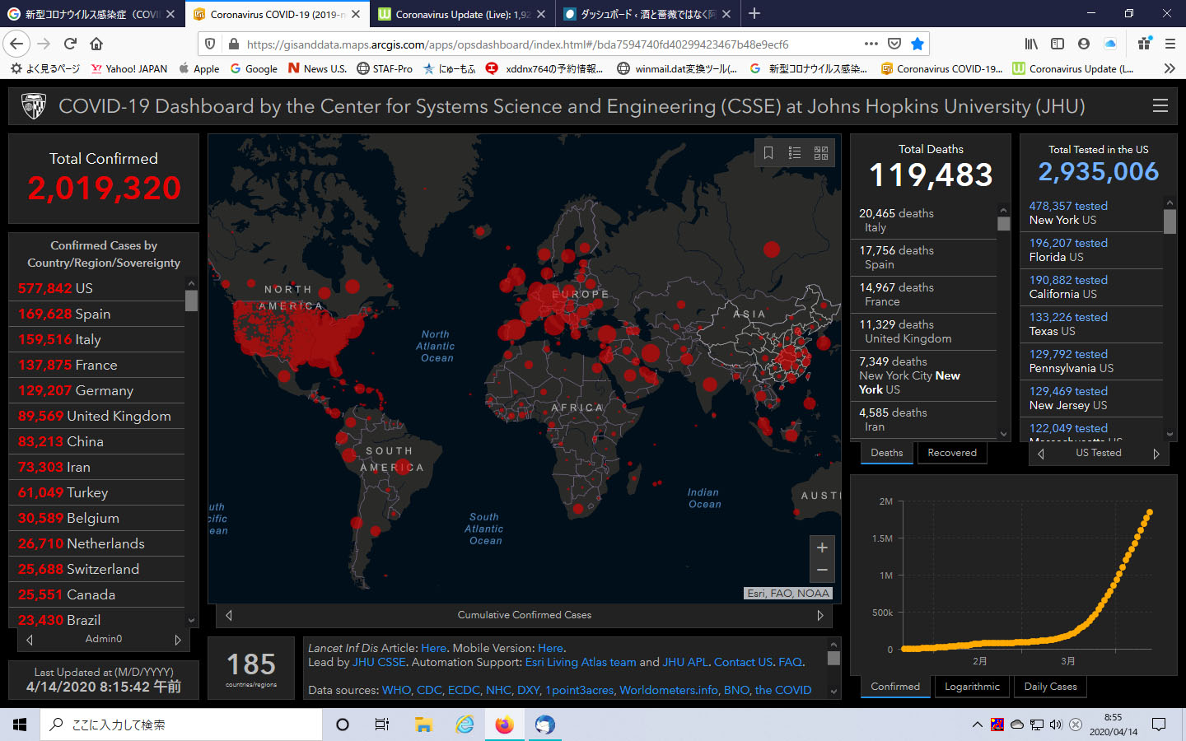Zoom out on the map with minus button

(822, 570)
